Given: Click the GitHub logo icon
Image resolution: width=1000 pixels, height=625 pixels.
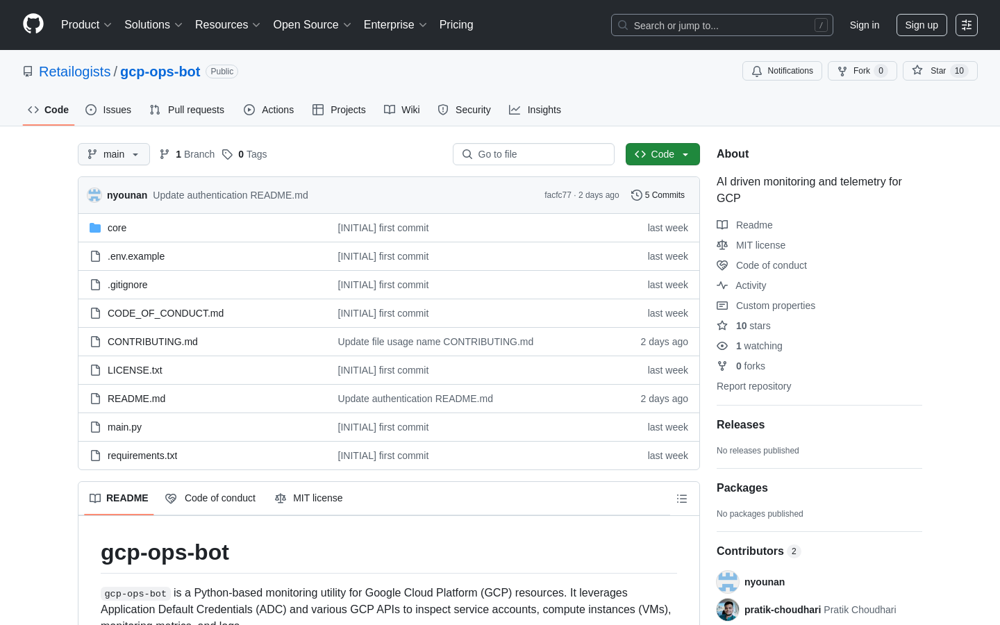Looking at the screenshot, I should [33, 24].
